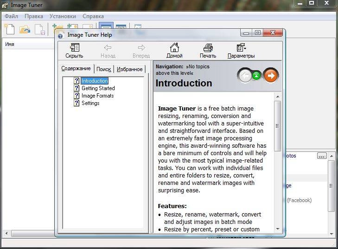The image size is (338, 249).
Task: Click the Introduction heading in help pane
Action: (x=184, y=83)
